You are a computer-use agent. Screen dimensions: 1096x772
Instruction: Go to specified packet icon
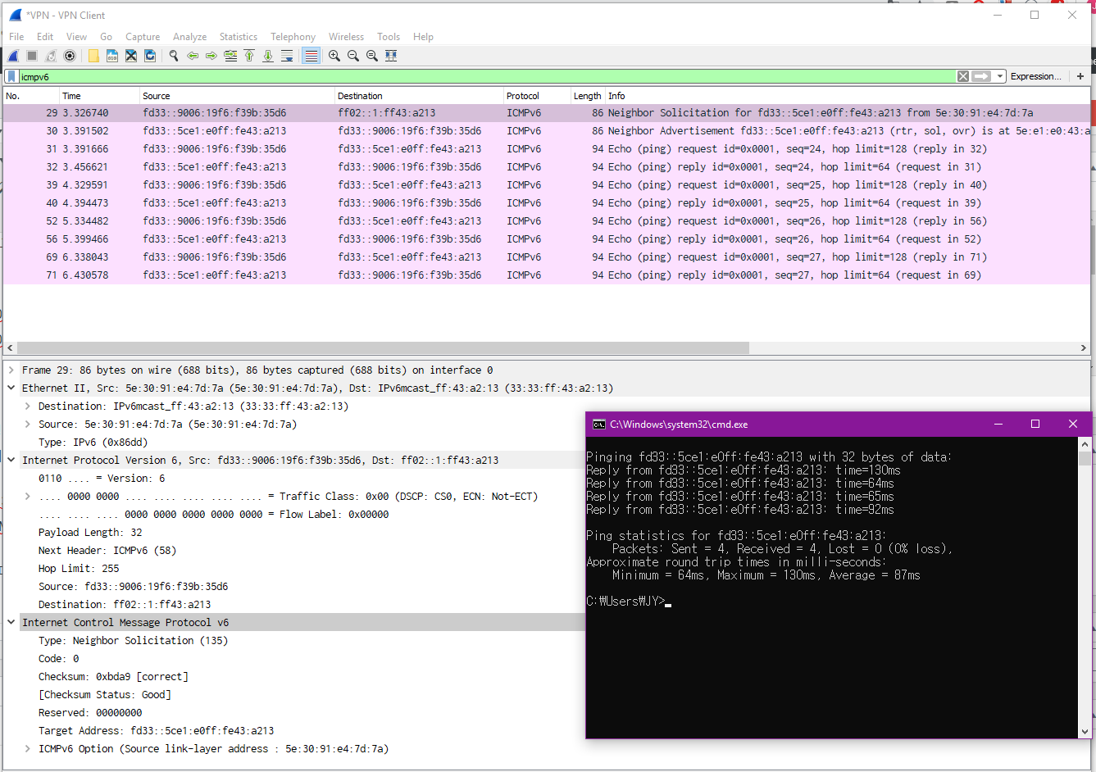point(230,56)
